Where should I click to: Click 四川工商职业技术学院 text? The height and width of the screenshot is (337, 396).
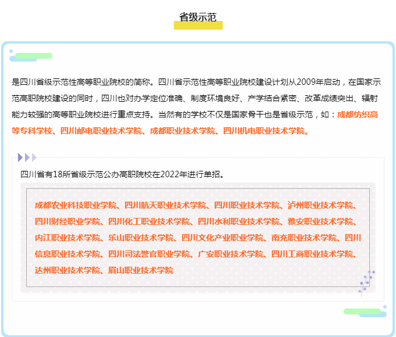click(312, 254)
